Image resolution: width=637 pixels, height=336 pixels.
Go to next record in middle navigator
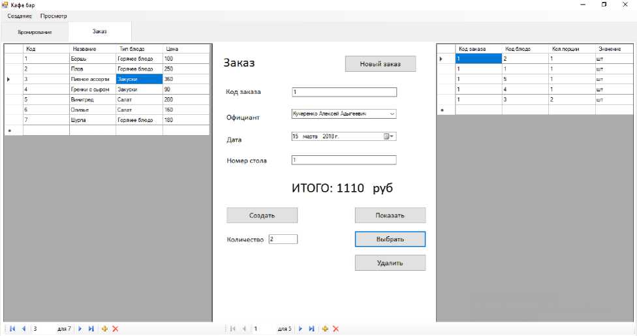(301, 329)
